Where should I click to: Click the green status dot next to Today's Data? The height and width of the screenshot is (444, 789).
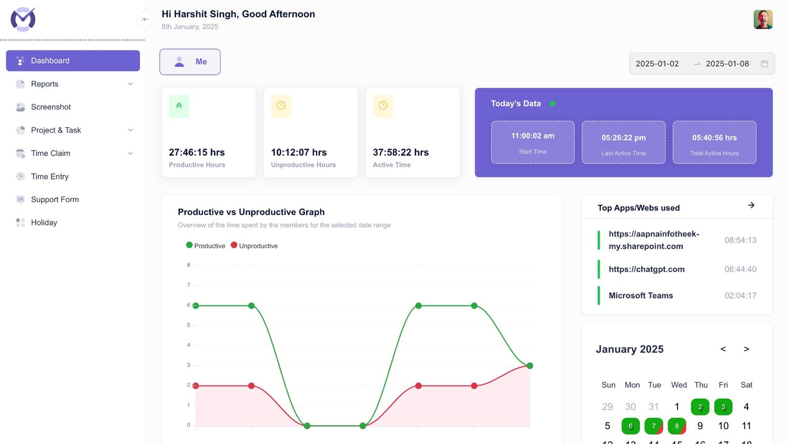click(553, 104)
